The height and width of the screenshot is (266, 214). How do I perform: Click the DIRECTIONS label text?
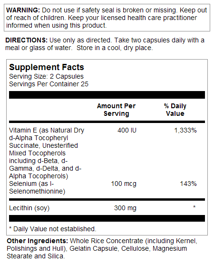click(x=27, y=40)
